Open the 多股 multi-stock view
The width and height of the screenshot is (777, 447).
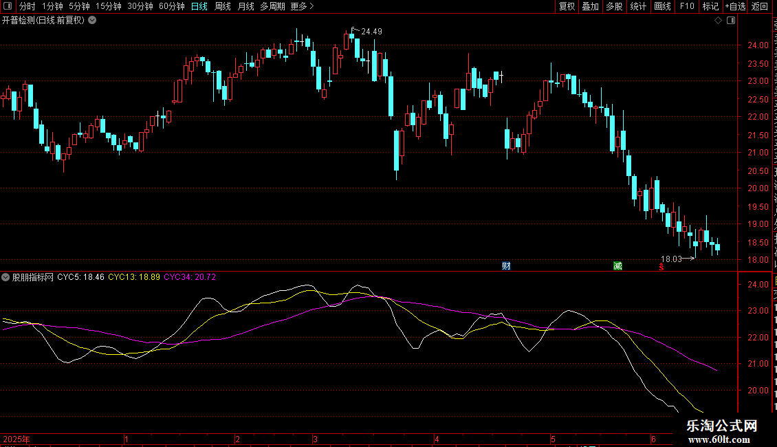coord(614,6)
